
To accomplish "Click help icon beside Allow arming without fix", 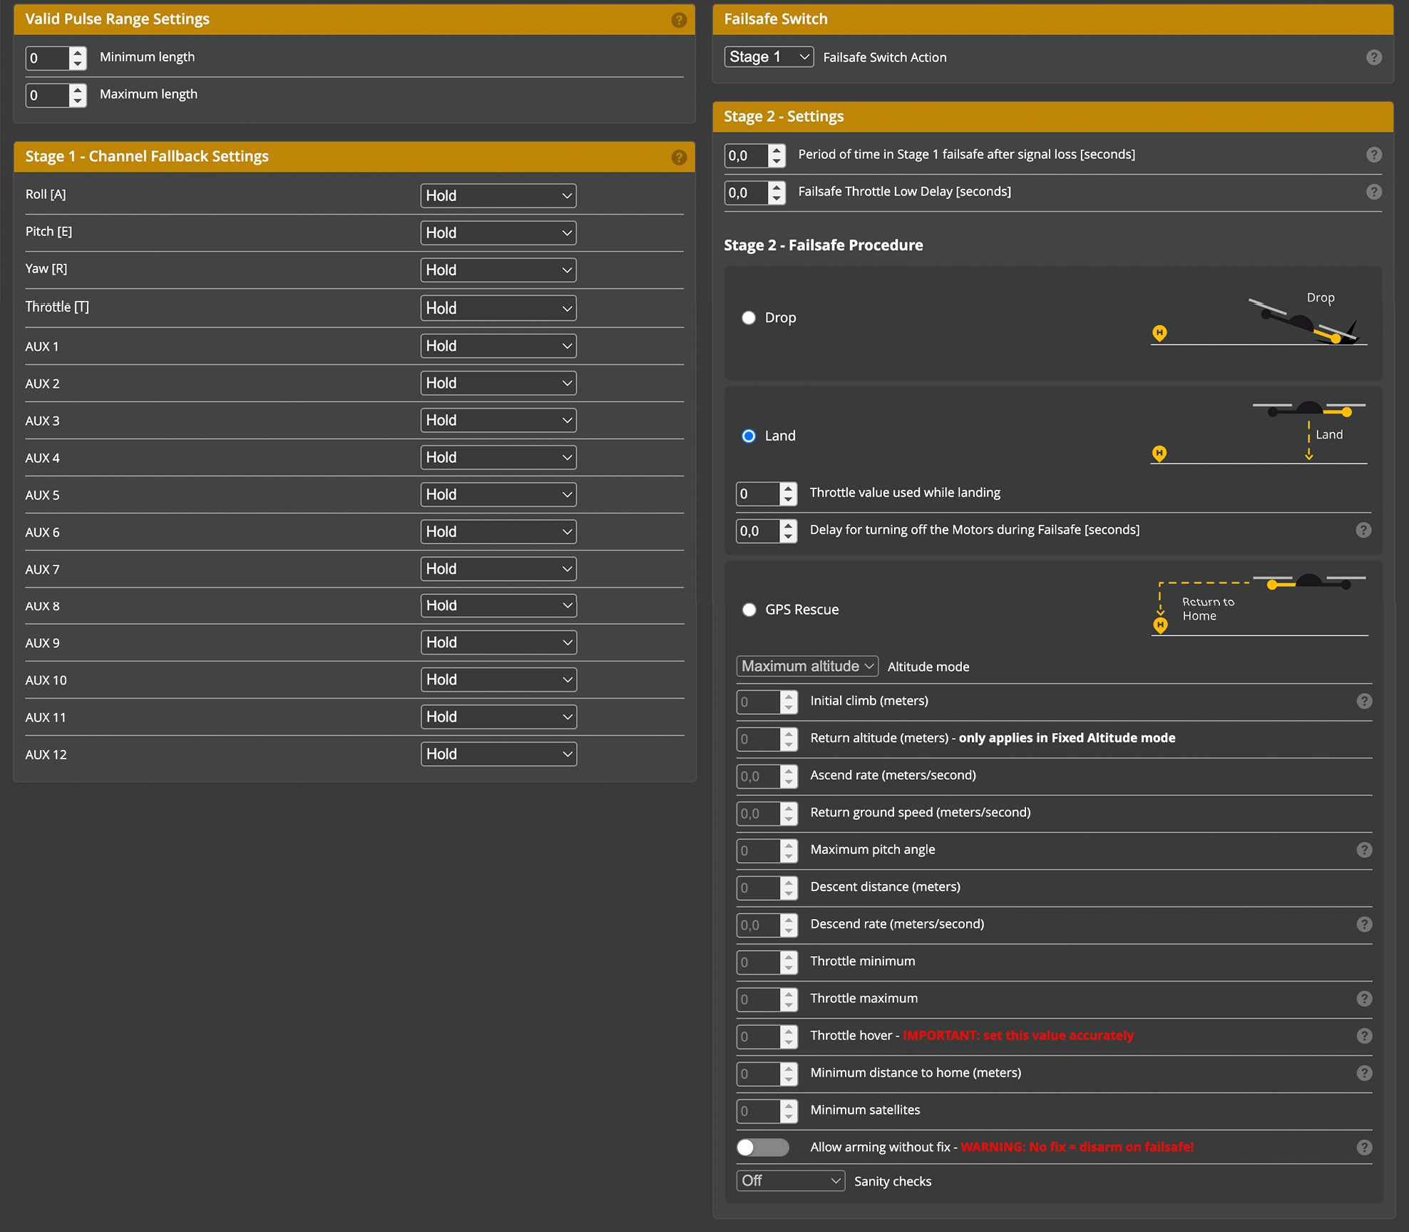I will [1363, 1147].
